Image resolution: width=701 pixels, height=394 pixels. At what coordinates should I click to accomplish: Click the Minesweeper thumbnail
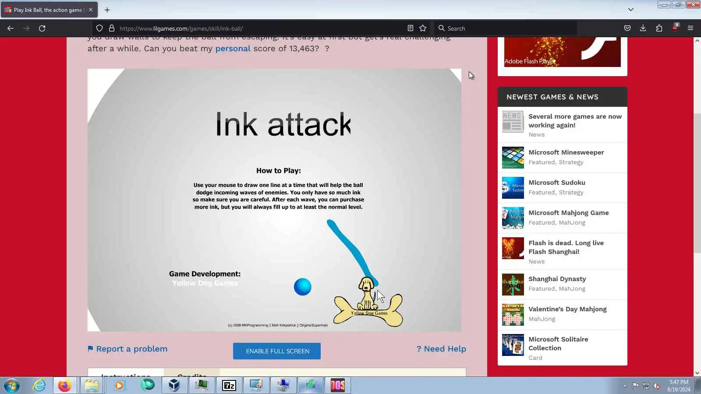click(513, 158)
